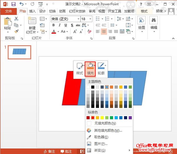
Task: Click the Undo arrow icon
Action: pyautogui.click(x=22, y=4)
